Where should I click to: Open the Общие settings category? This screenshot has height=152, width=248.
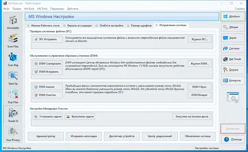233,27
